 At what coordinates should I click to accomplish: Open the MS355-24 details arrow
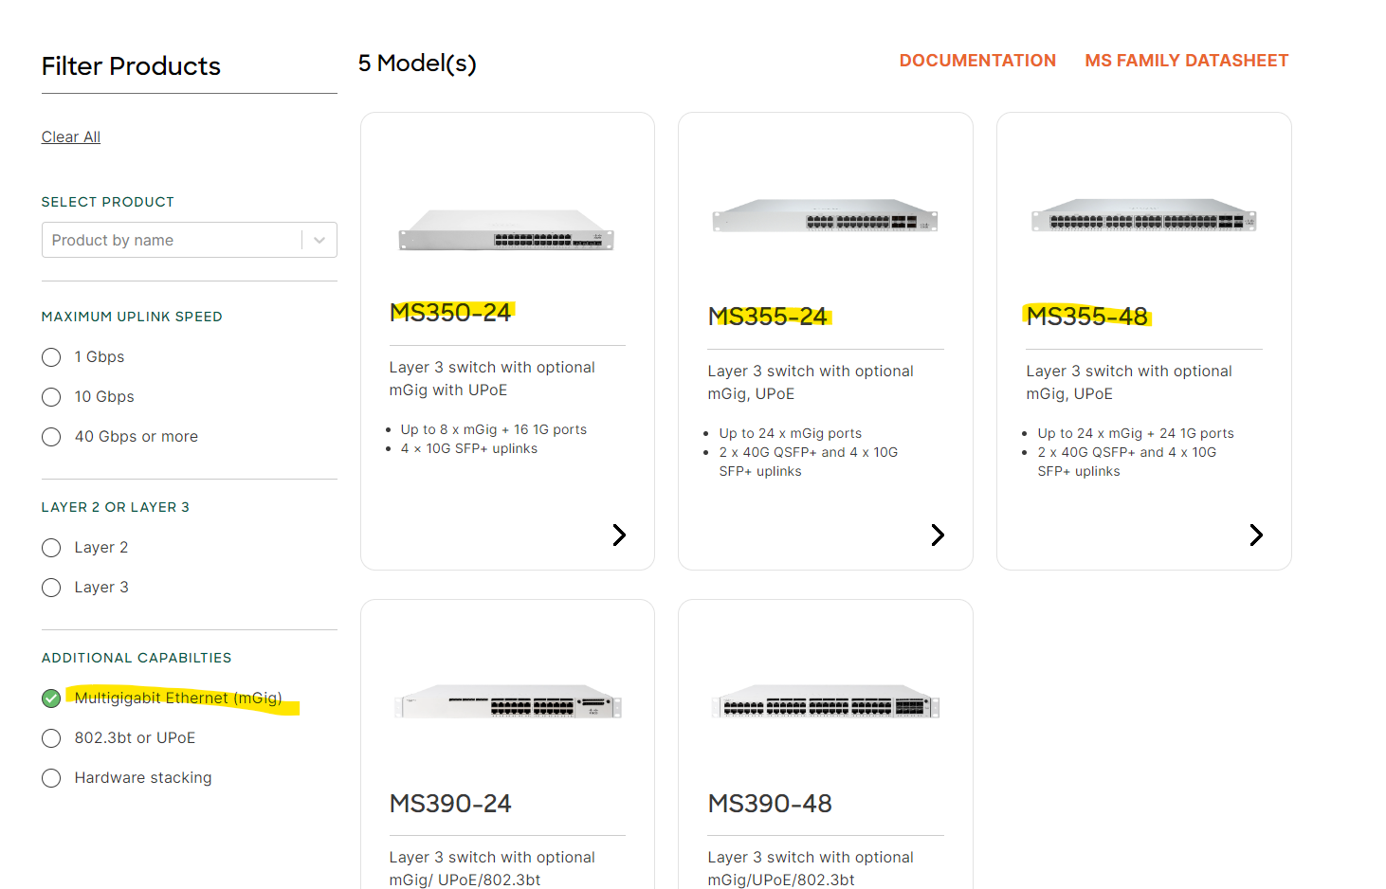938,535
